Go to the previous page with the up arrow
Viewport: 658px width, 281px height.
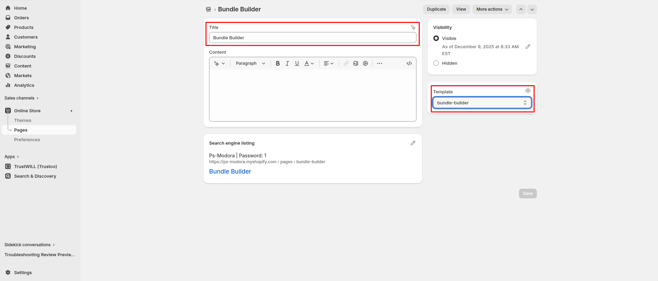(x=521, y=9)
